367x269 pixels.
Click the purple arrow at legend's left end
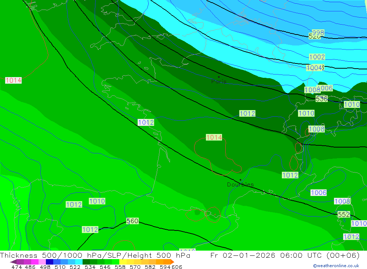[13, 262]
